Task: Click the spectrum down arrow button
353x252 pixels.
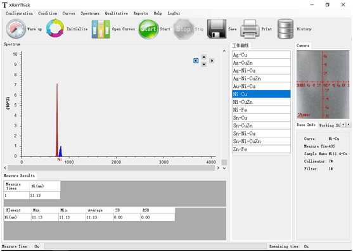Action: pyautogui.click(x=203, y=65)
